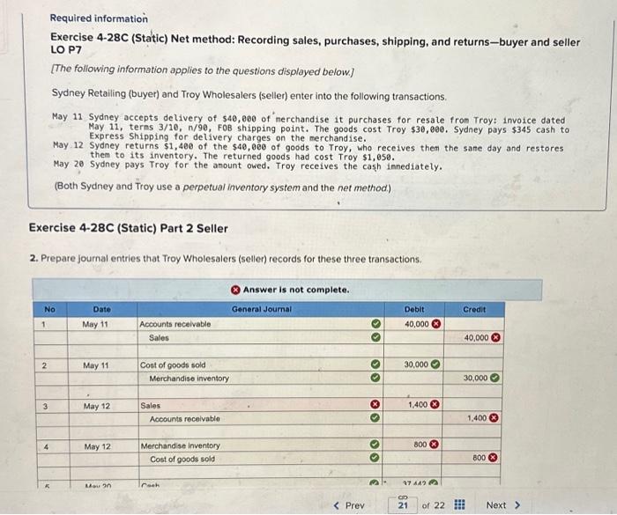Click the green check in Merchandise inventory row 2
617x515 pixels.
pyautogui.click(x=375, y=378)
